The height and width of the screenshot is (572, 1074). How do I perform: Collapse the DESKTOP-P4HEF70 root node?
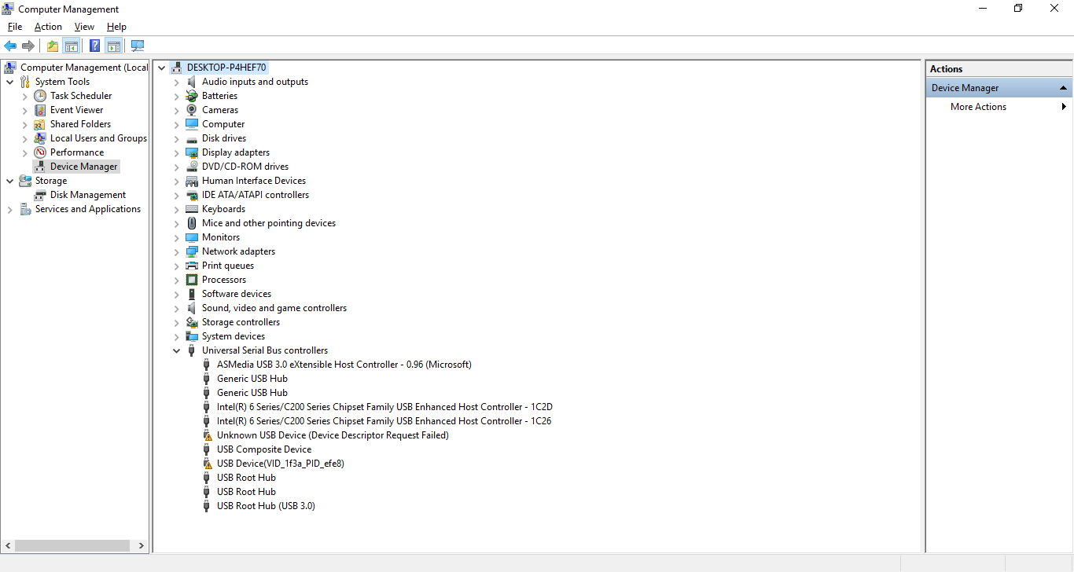point(161,68)
